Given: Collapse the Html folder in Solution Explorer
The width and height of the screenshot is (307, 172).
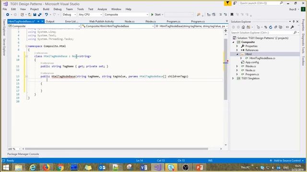Looking at the screenshot, I should (237, 54).
